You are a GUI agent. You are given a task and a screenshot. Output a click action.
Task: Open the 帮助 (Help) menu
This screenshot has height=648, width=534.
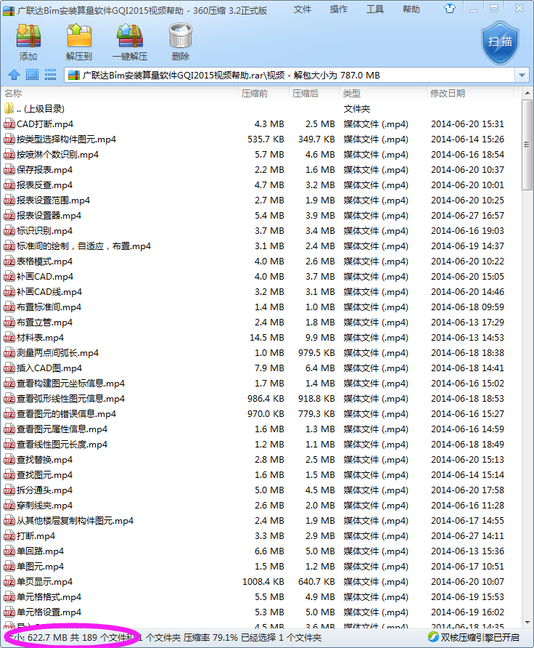click(411, 9)
